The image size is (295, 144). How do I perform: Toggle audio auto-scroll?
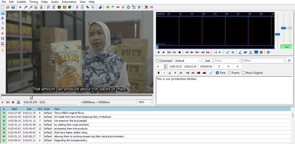251,52
